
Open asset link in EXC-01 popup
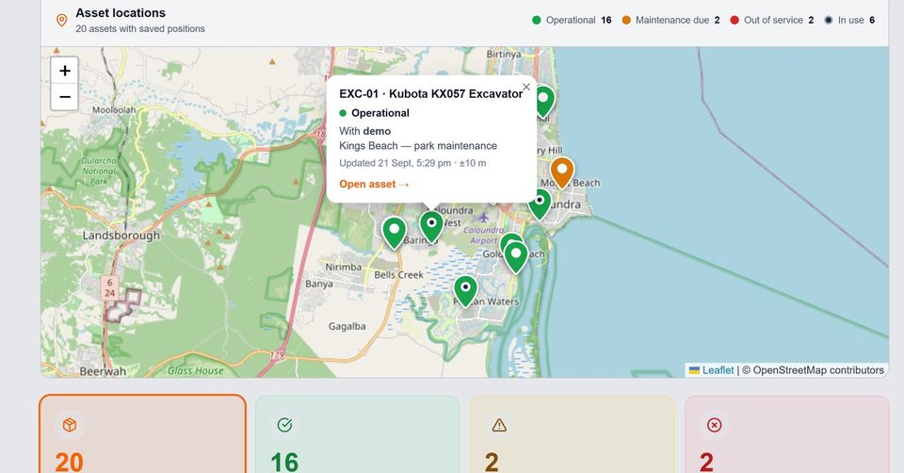coord(374,184)
